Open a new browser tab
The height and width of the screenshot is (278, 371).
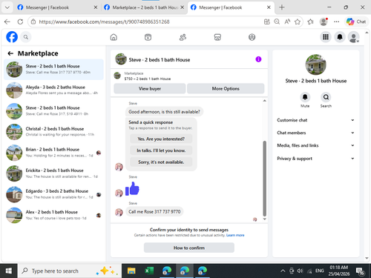coord(282,7)
